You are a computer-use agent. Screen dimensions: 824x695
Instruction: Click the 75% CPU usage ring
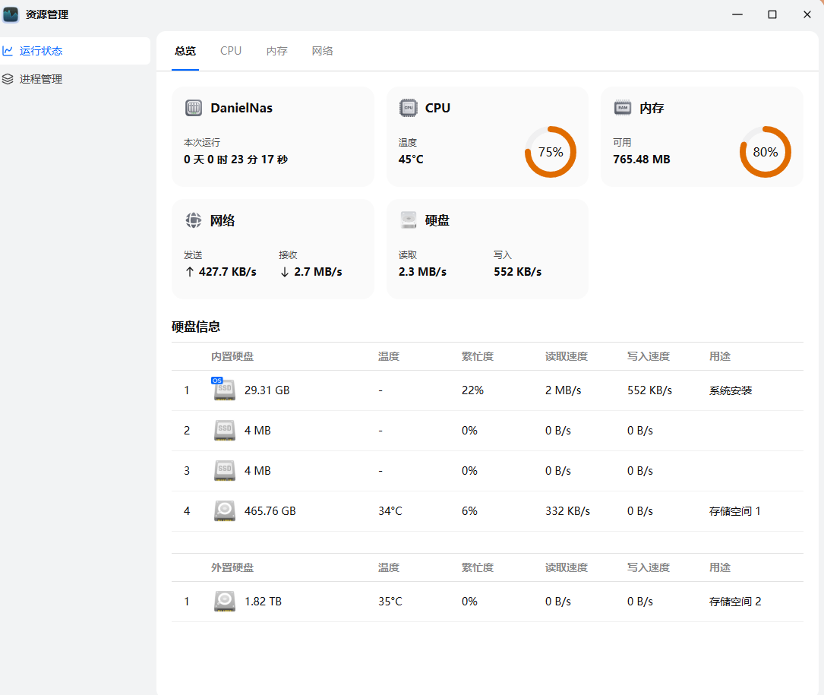551,152
